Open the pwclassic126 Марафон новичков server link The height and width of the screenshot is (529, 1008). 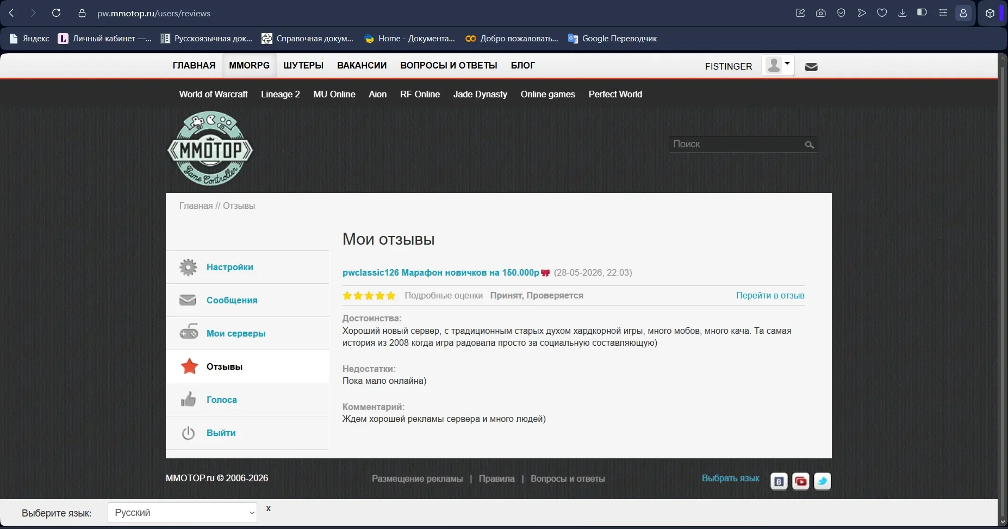click(441, 272)
